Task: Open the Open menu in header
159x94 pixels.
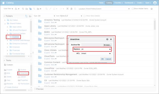Action: click(x=148, y=3)
